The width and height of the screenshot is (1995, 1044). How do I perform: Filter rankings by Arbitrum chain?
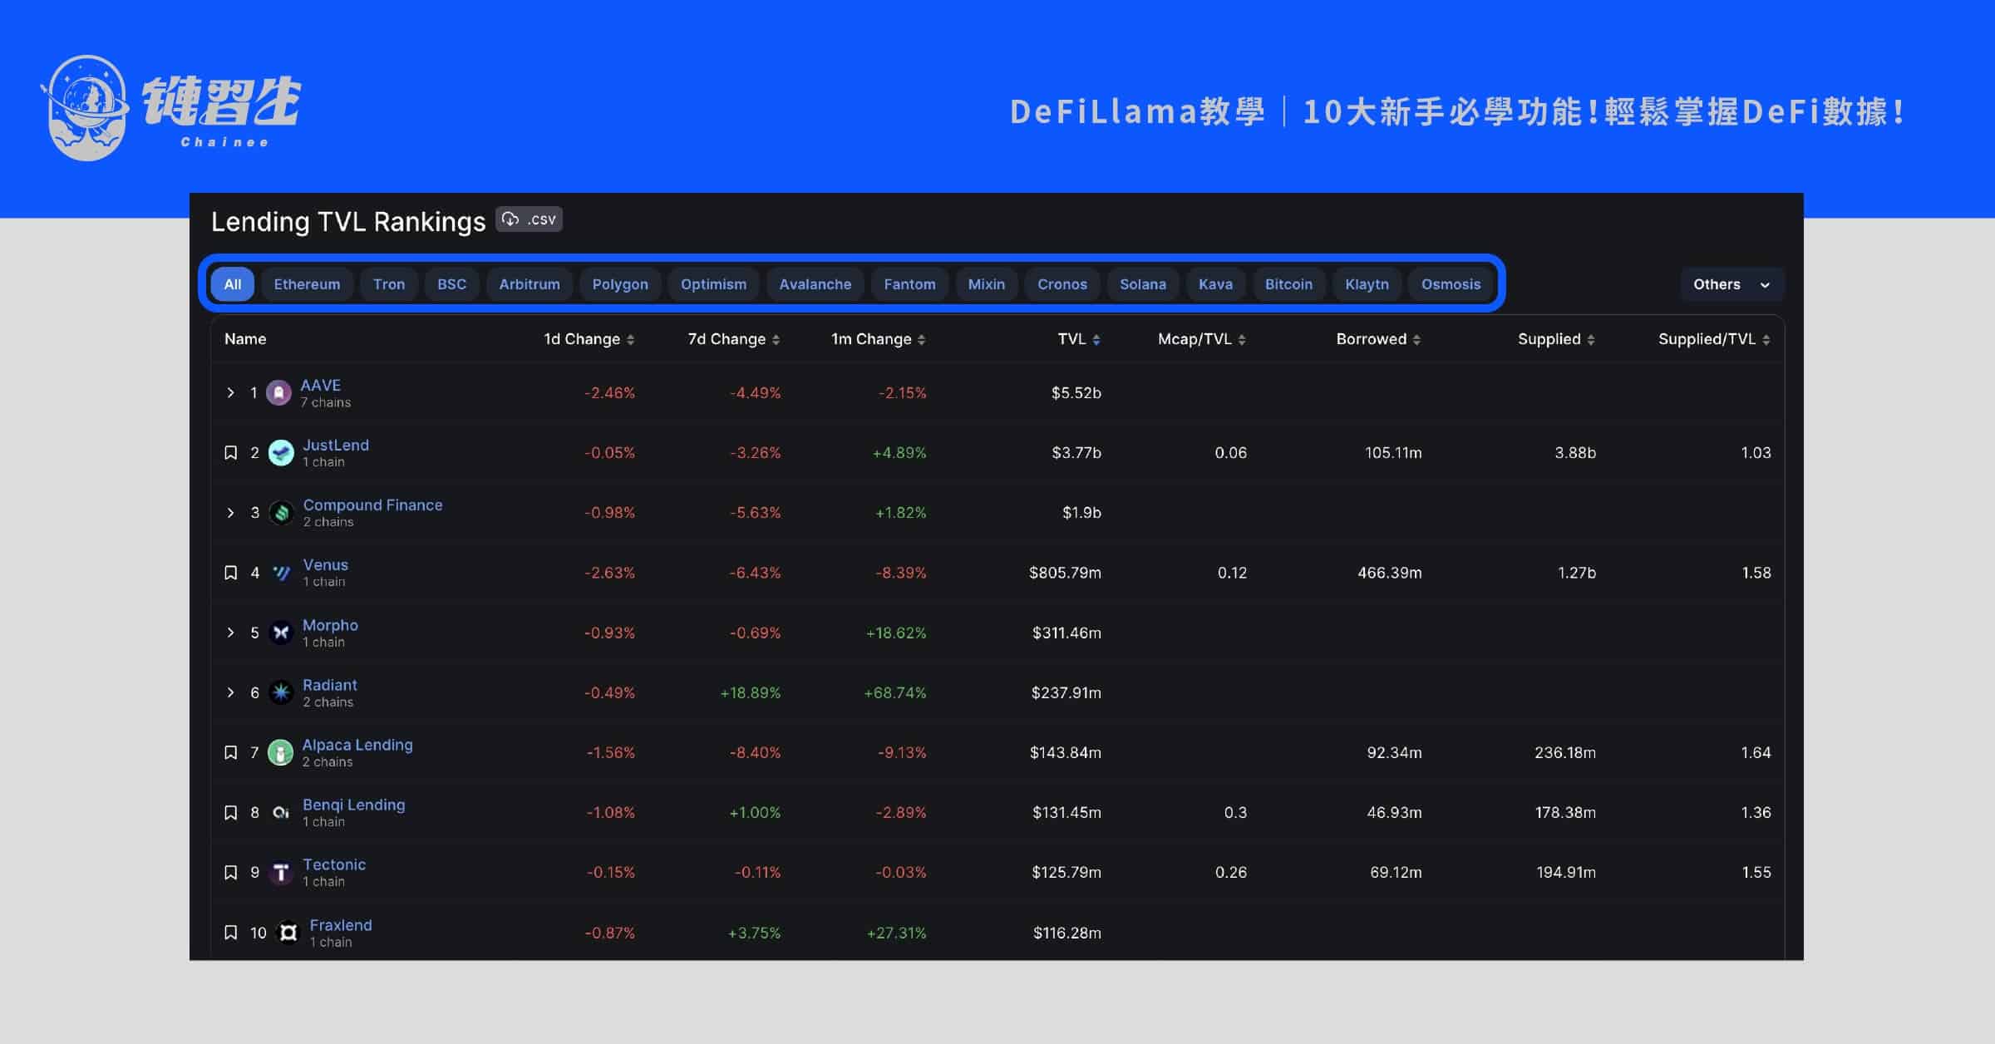[x=530, y=284]
